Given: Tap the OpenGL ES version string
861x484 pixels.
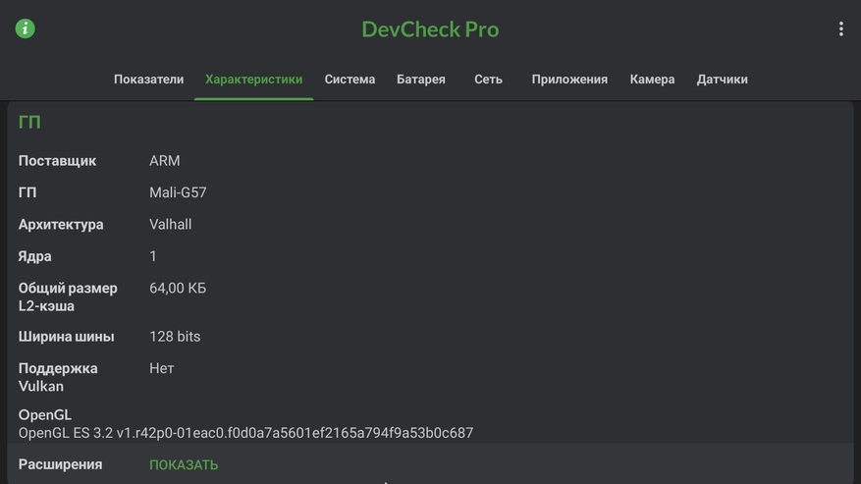Looking at the screenshot, I should [x=245, y=433].
